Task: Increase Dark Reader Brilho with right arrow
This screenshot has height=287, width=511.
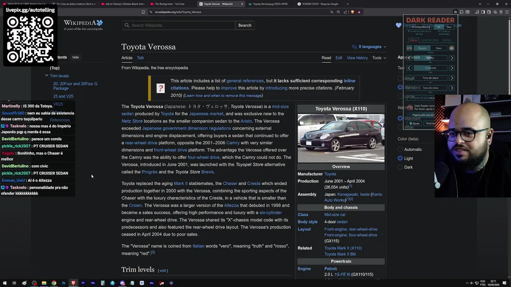Action: [452, 58]
